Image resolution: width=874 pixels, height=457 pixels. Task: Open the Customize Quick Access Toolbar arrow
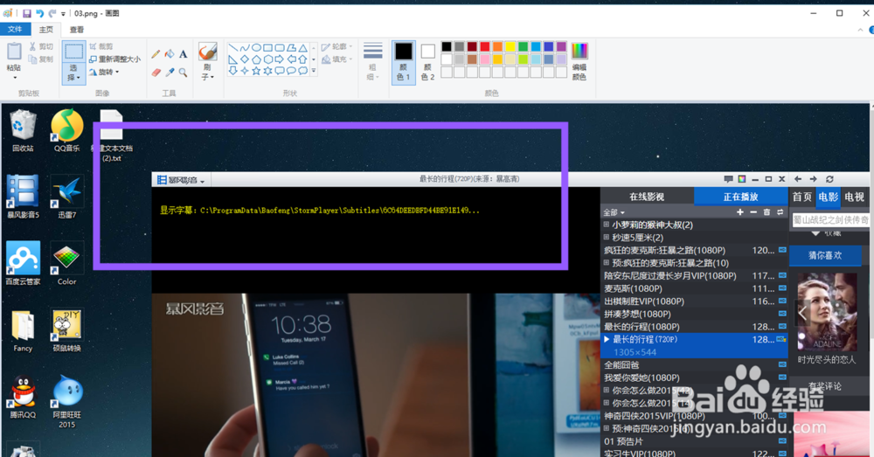point(64,13)
